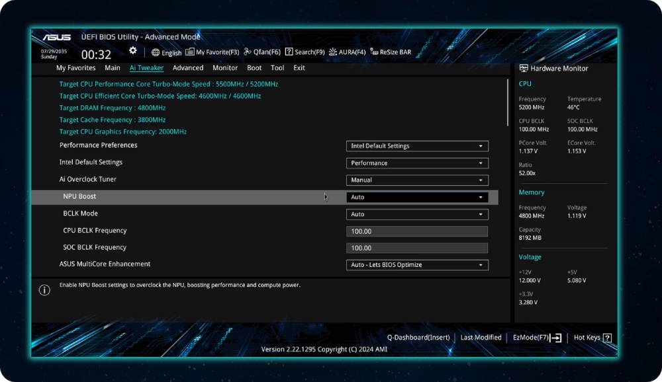Open the BCLK Mode dropdown
The width and height of the screenshot is (662, 382).
point(417,214)
